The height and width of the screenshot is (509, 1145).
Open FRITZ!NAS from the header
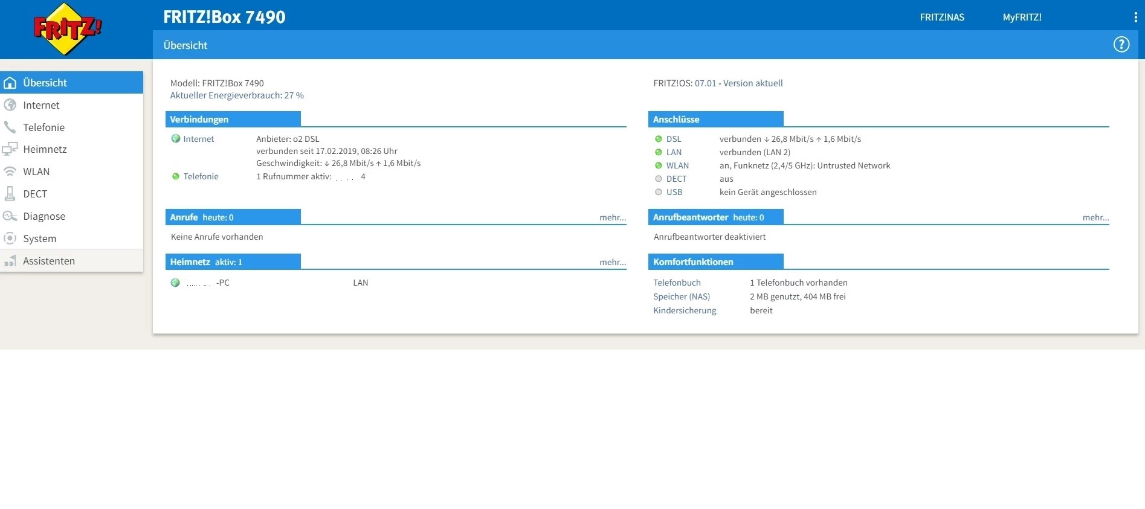point(942,18)
